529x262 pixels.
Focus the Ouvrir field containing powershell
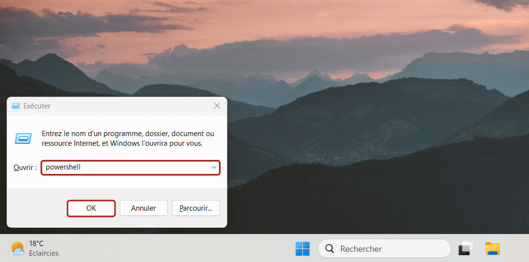point(126,168)
